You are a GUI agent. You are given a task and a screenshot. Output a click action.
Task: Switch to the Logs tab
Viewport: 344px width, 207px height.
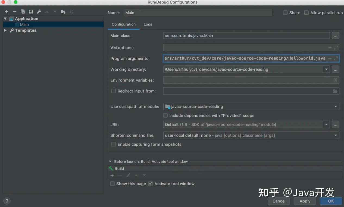[148, 24]
